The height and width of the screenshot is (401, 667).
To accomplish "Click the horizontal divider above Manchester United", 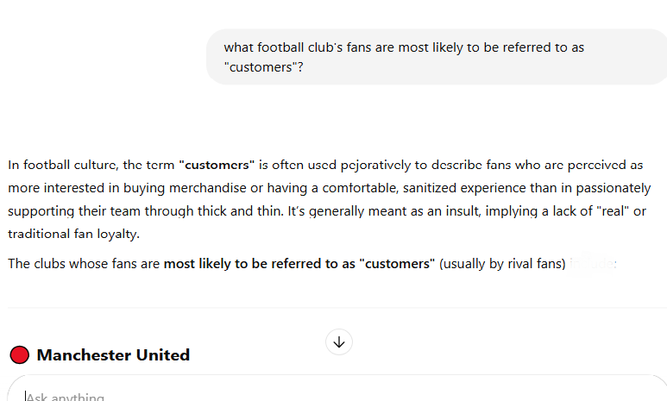I will (337, 308).
